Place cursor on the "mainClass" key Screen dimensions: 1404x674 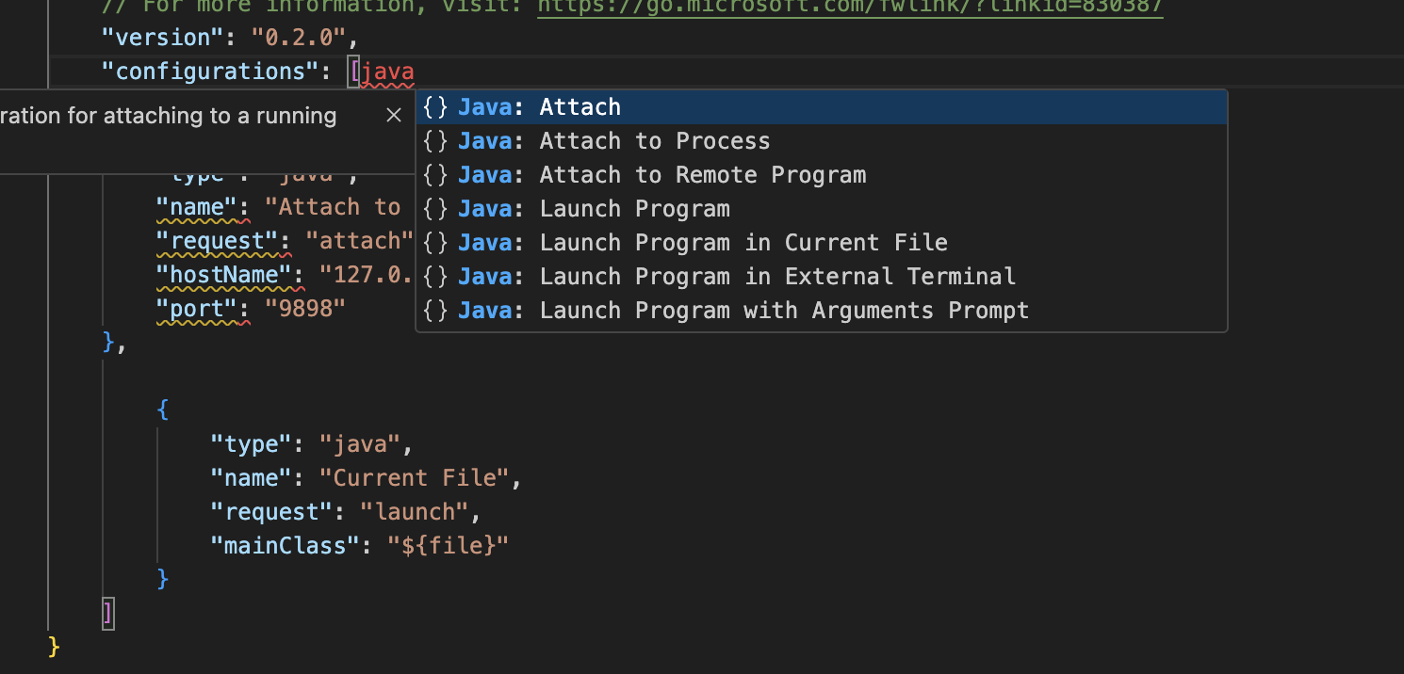278,546
